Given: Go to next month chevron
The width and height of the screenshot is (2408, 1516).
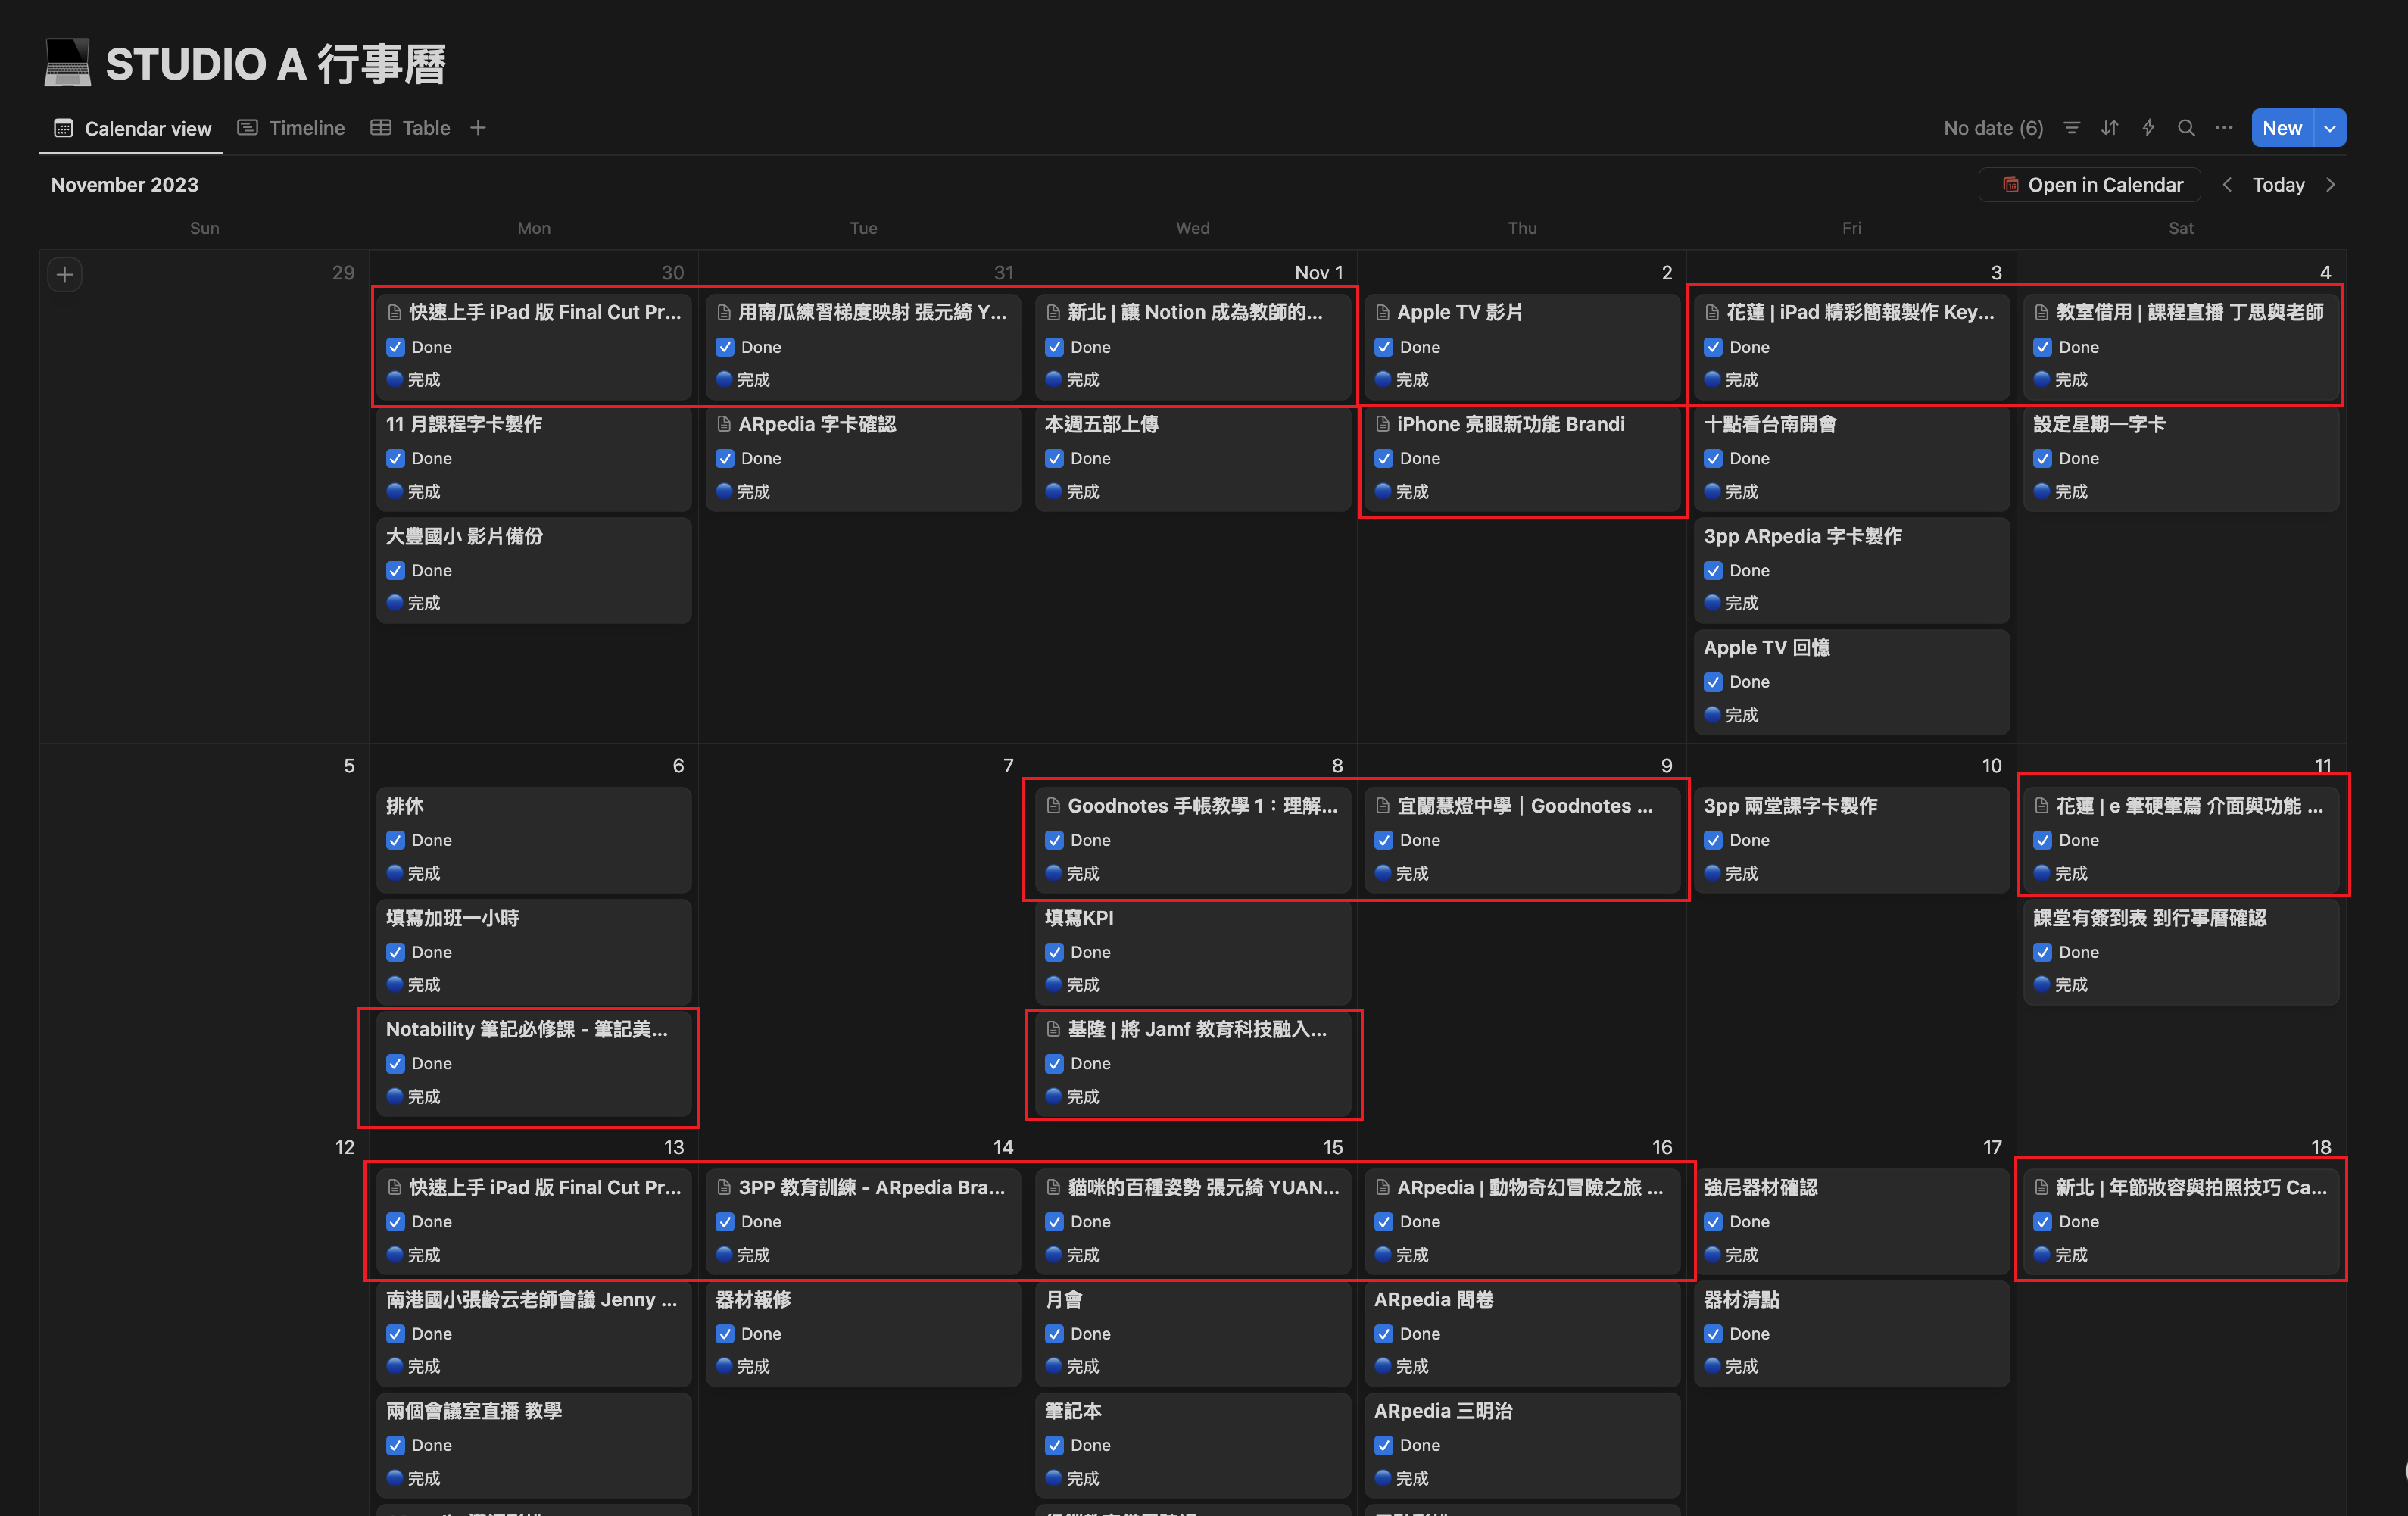Looking at the screenshot, I should [2331, 185].
